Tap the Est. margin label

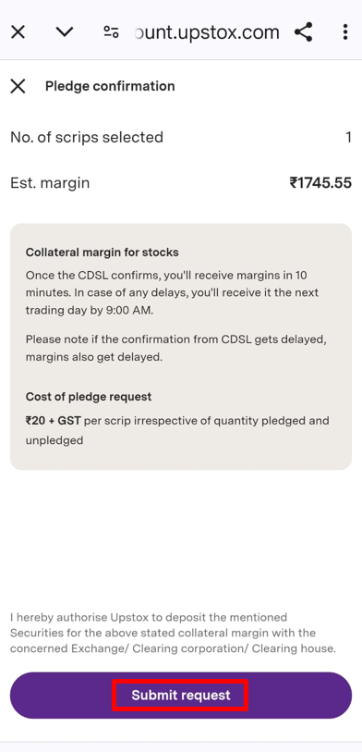pyautogui.click(x=50, y=183)
